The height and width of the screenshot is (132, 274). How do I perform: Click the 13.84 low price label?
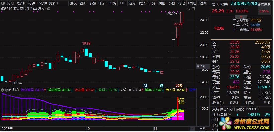pyautogui.click(x=17, y=83)
